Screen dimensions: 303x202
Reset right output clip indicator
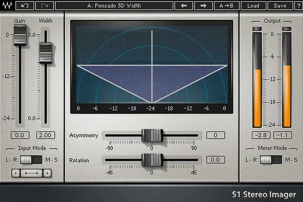[287, 29]
